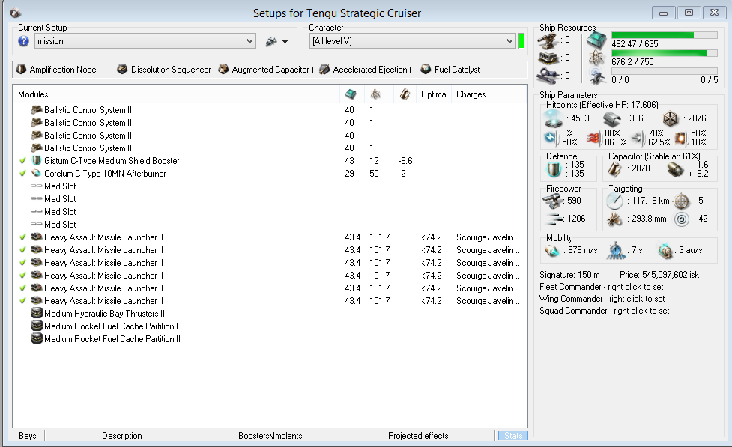Open the Description tab
This screenshot has width=732, height=447.
coord(122,435)
